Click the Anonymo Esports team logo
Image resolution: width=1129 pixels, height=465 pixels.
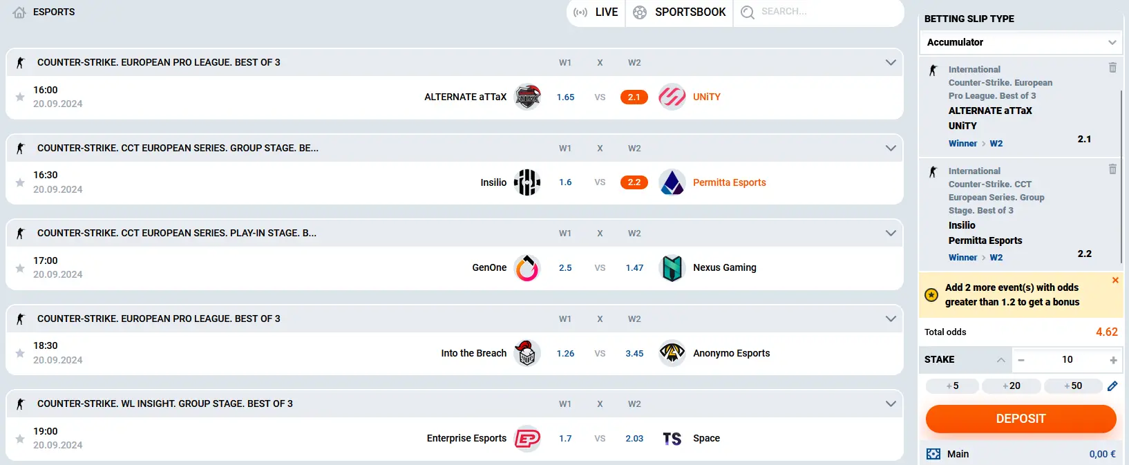(671, 353)
